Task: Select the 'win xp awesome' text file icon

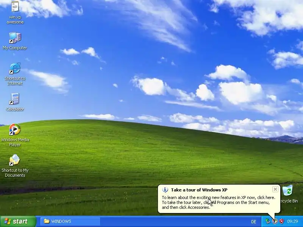Action: [15, 6]
